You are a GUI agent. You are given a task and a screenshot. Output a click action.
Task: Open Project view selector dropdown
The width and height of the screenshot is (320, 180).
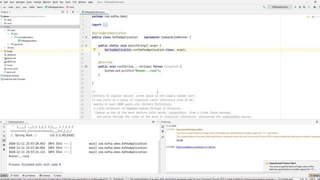(6, 12)
